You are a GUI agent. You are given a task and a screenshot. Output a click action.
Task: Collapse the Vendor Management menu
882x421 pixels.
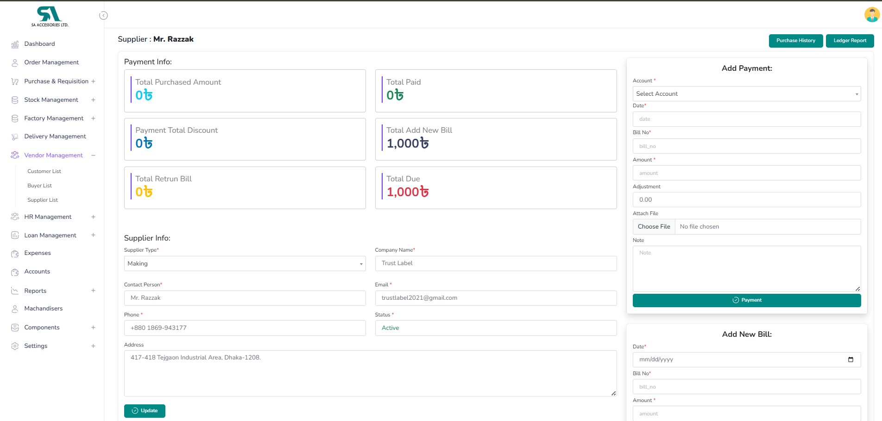[x=93, y=155]
